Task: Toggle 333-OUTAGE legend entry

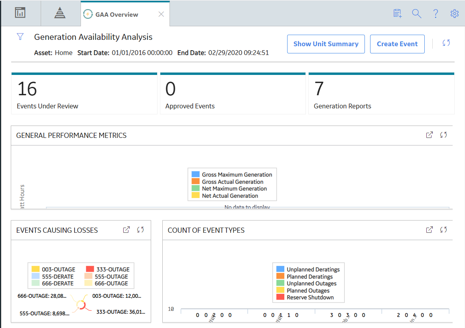Action: pos(108,269)
